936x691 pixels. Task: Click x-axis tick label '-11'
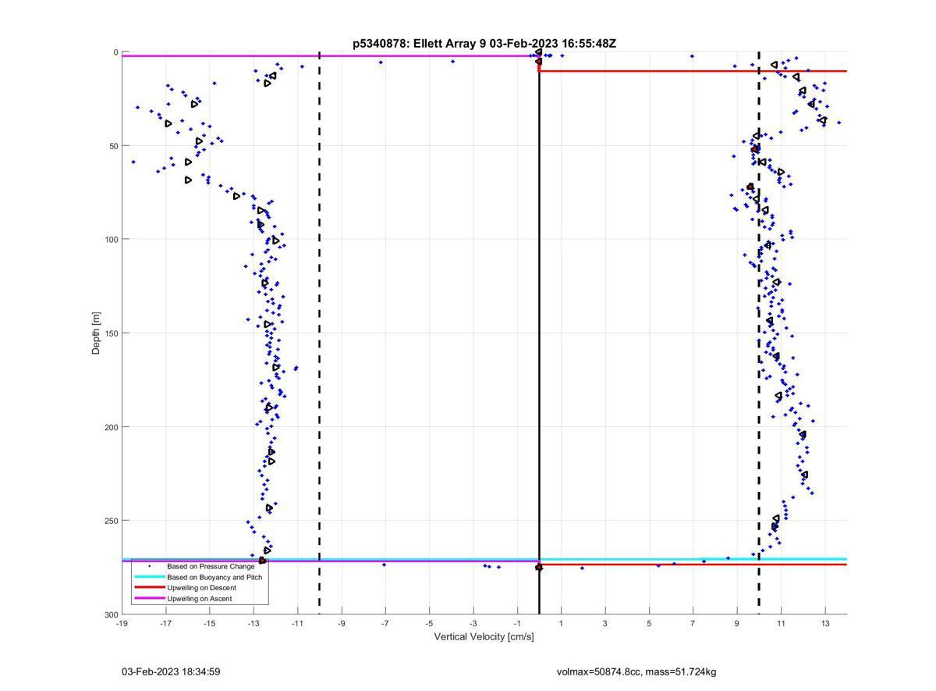click(297, 623)
